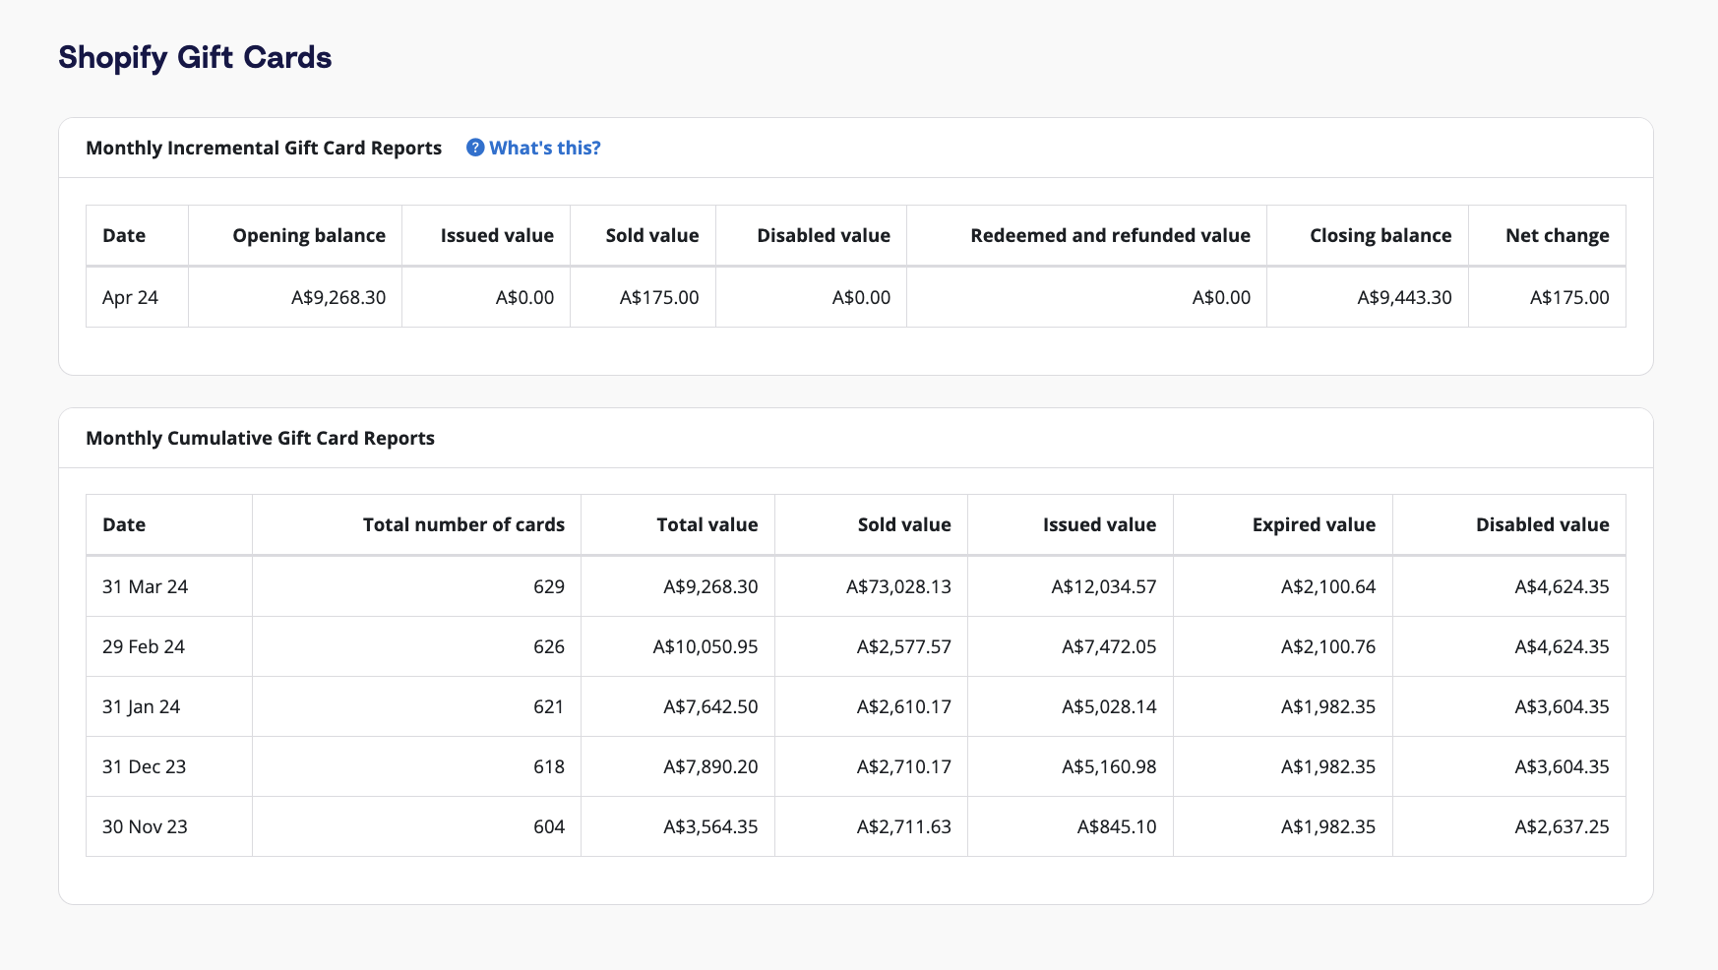Select the A$12,034.57 issued value cell
The width and height of the screenshot is (1718, 970).
[x=1071, y=586]
